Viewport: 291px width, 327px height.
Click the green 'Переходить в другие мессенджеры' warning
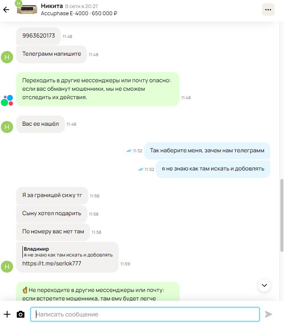(x=98, y=89)
